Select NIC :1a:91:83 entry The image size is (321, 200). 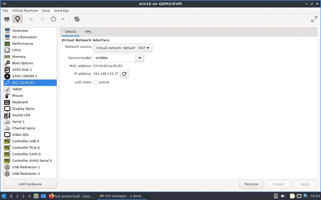[x=30, y=82]
